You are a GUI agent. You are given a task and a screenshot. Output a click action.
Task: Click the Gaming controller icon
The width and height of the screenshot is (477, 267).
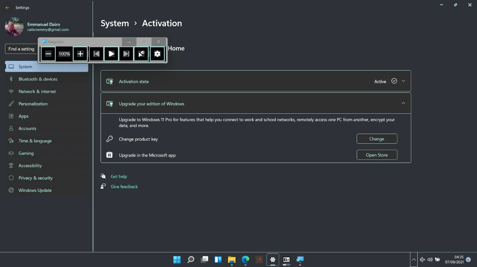(x=11, y=153)
